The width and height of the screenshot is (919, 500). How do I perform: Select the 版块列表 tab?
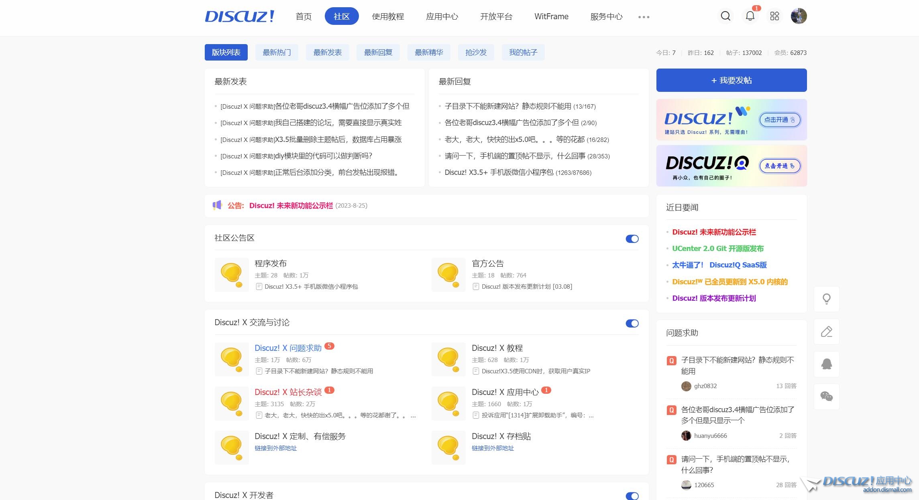226,53
